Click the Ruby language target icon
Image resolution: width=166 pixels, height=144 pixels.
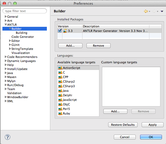pos(60,113)
